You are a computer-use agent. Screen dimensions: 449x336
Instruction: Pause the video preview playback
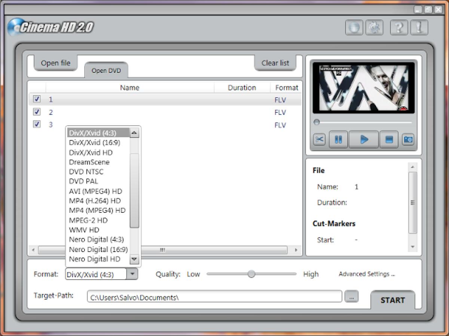click(338, 139)
